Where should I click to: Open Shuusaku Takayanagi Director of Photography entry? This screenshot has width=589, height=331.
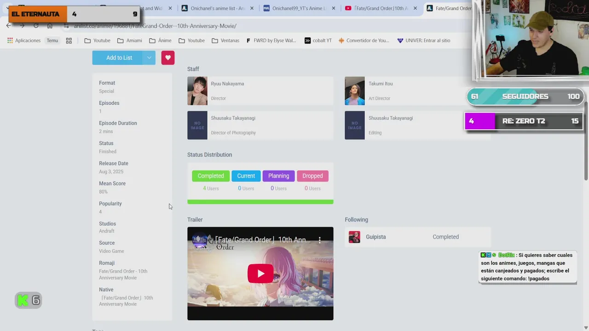(x=260, y=125)
